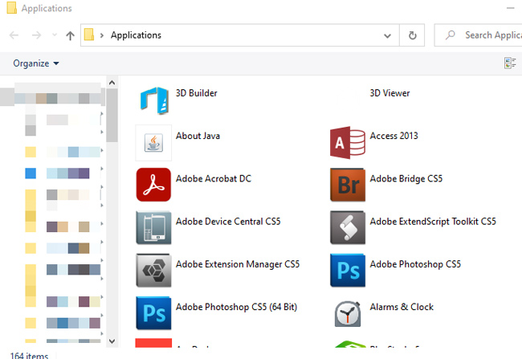Open the recent locations dropdown arrow

(55, 35)
